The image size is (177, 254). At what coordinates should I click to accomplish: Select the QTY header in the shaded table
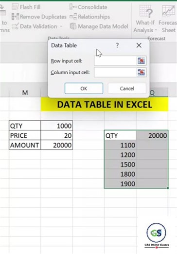point(120,135)
